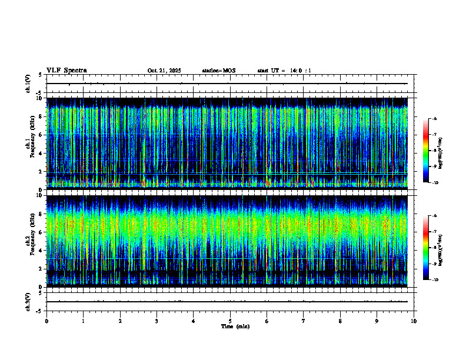Click the "ch.1(V)" waveform axis label

click(x=28, y=84)
